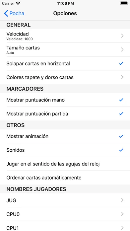Screen dimensions: 130x231
Task: Select the Colores tapete y dorso cartas item
Action: pos(65,77)
